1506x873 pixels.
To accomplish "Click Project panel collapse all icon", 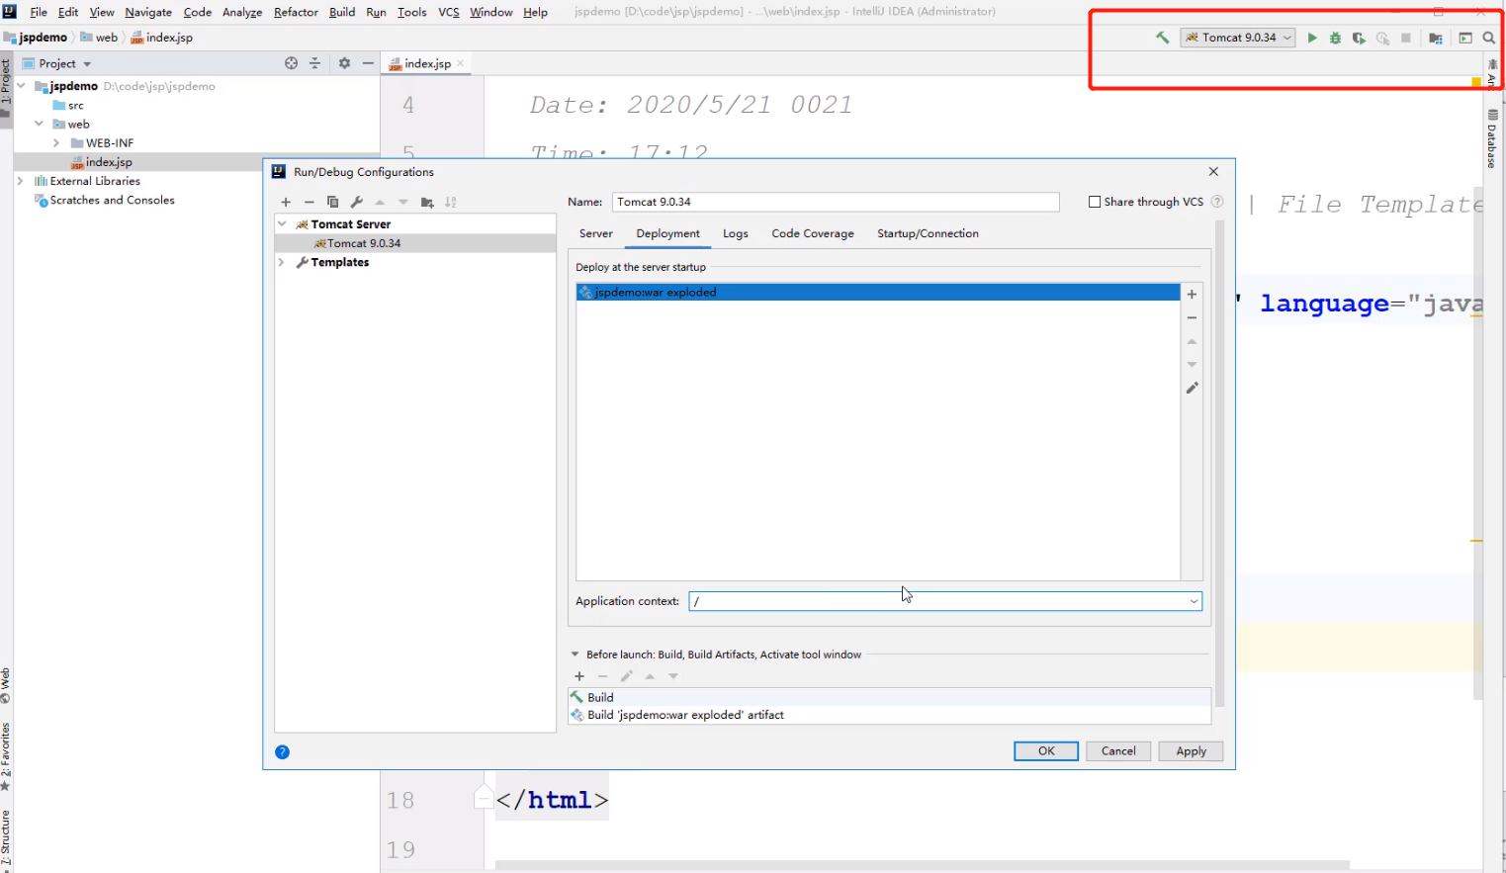I will [314, 63].
